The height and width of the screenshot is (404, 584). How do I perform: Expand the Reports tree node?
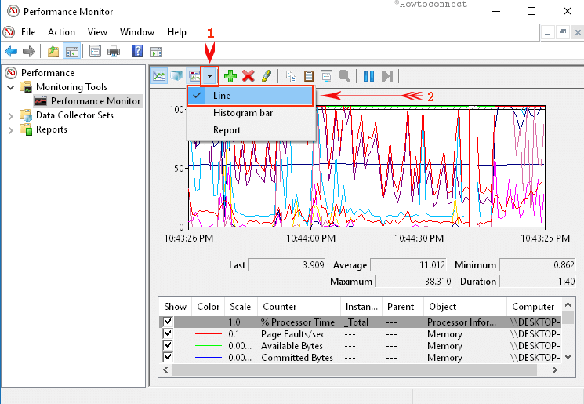click(x=11, y=130)
